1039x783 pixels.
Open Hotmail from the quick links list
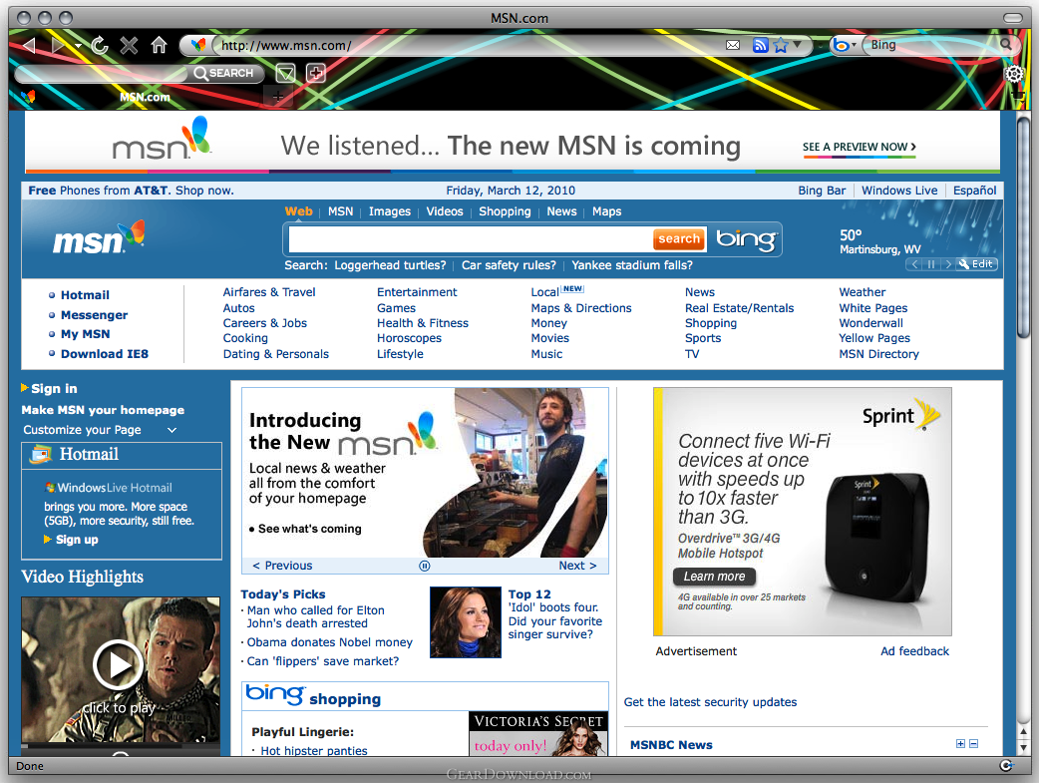coord(85,295)
